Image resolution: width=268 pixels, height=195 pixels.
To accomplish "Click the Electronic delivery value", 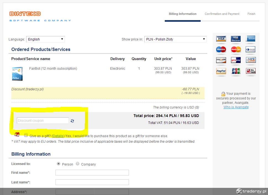I will point(118,69).
